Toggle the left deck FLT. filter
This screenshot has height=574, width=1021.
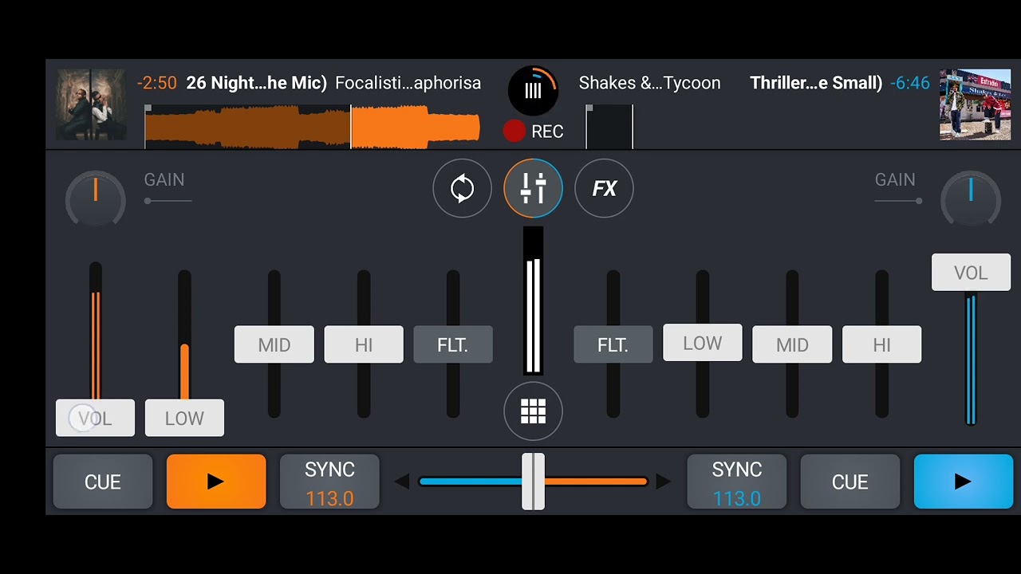[453, 345]
